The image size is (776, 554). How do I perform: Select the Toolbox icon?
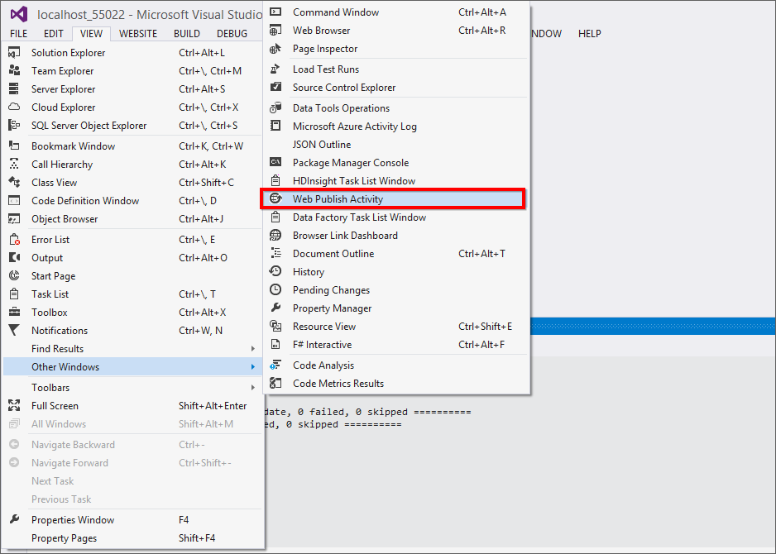[12, 312]
